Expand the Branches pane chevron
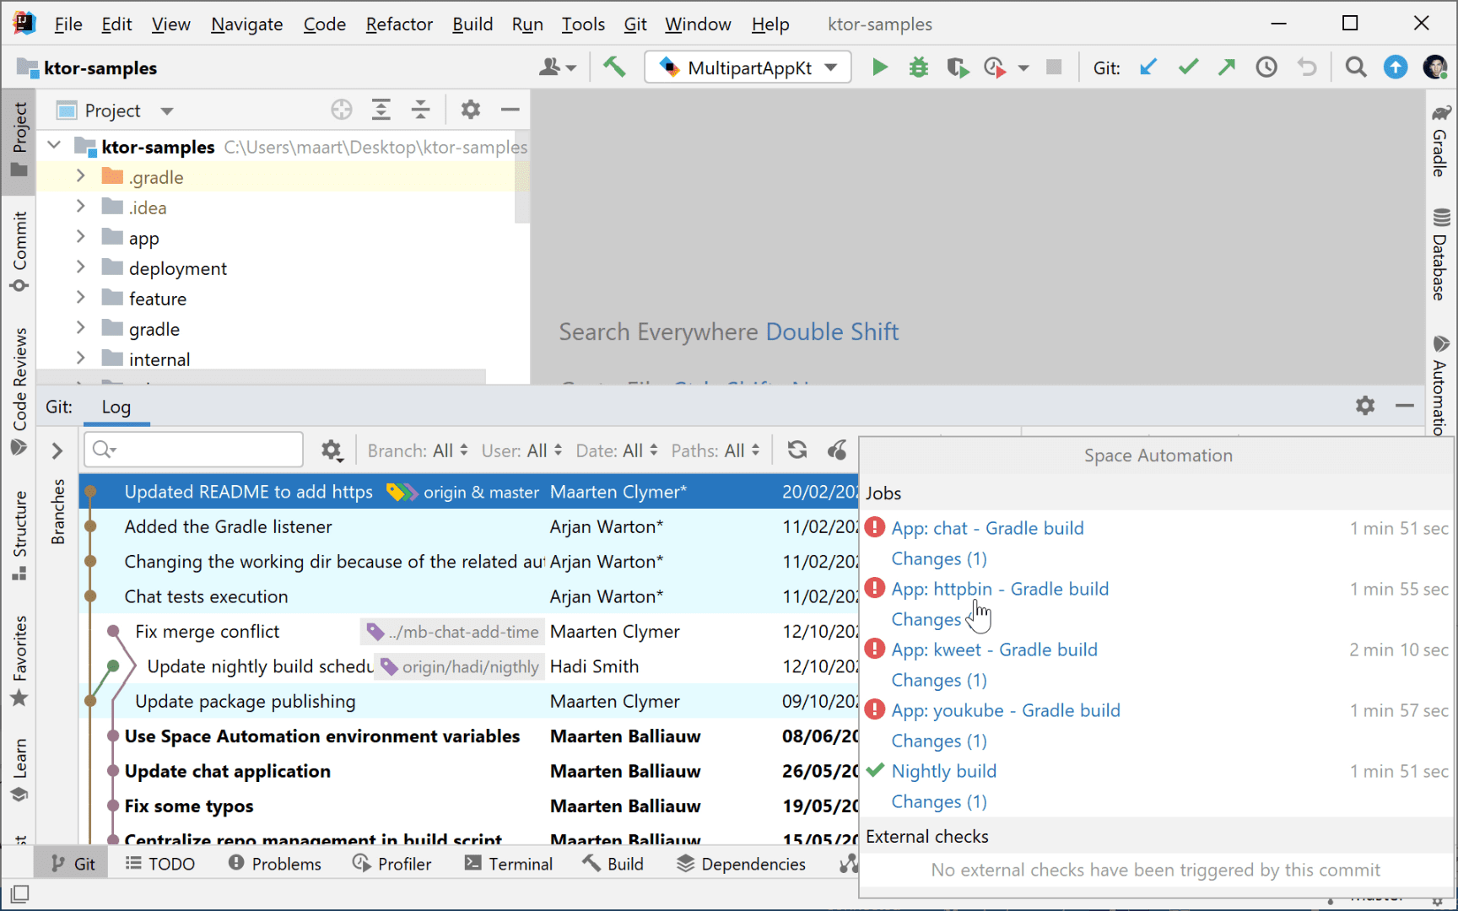 57,450
